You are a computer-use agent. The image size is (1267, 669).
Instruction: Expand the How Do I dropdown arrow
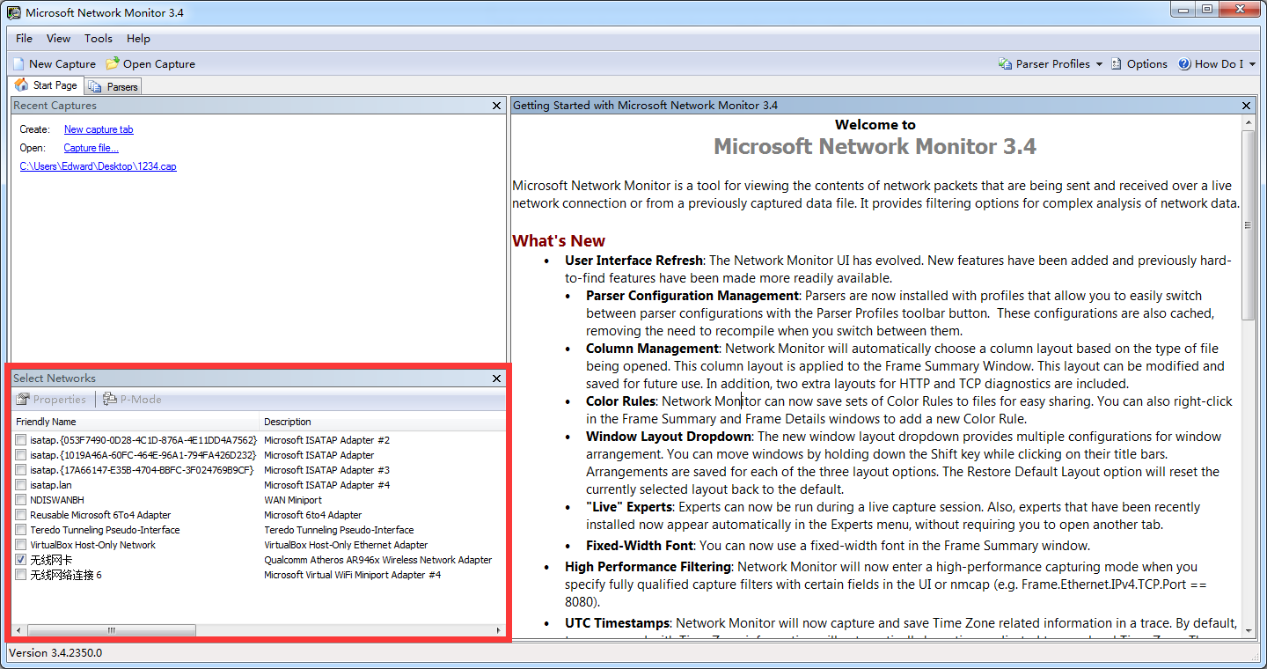1254,63
